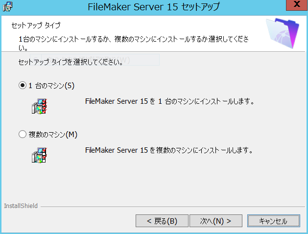Click the single-machine install illustration icon
Screen dimensions: 308x234
click(39, 106)
